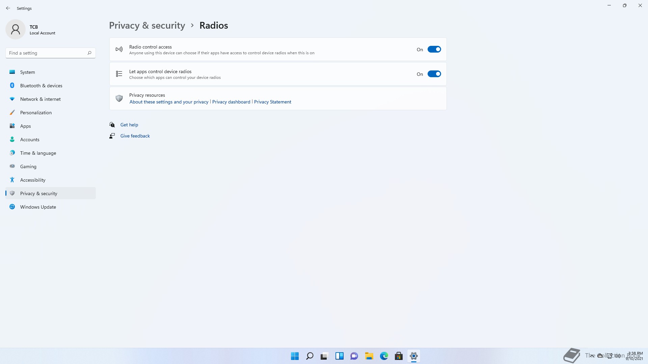Click the Bluetooth icon in sidebar
648x364 pixels.
(x=12, y=85)
